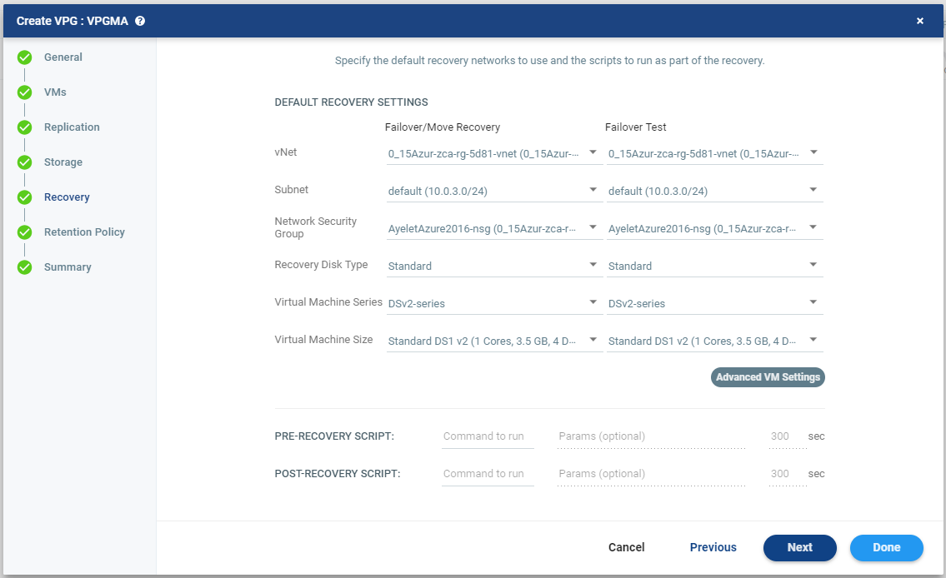The height and width of the screenshot is (578, 946).
Task: Click Post-Recovery Script params field
Action: [x=651, y=474]
